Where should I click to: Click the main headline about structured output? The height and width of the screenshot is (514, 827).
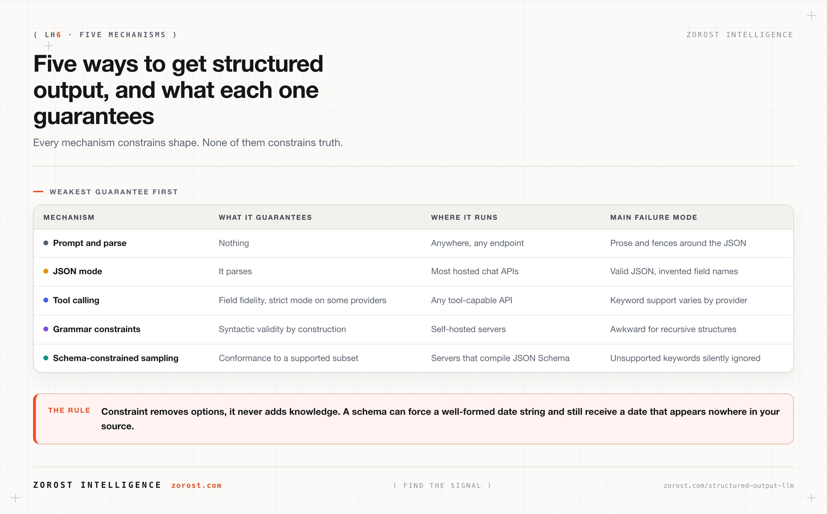(x=178, y=90)
